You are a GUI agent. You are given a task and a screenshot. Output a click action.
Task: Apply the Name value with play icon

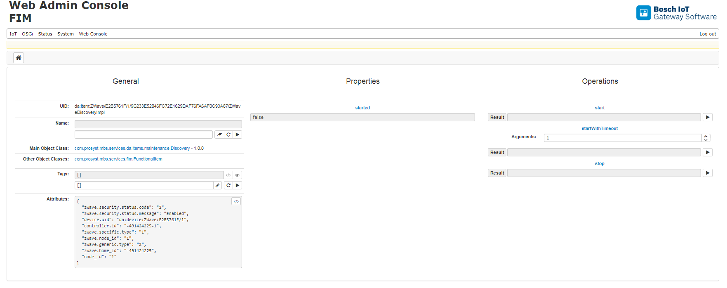[238, 135]
